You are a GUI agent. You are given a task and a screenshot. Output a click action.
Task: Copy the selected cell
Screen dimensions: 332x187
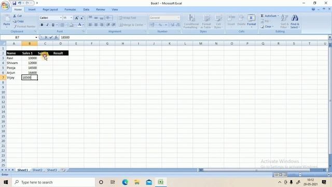coord(18,21)
